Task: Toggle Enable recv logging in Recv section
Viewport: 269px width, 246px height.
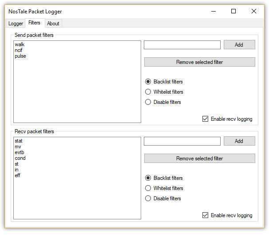Action: point(227,215)
